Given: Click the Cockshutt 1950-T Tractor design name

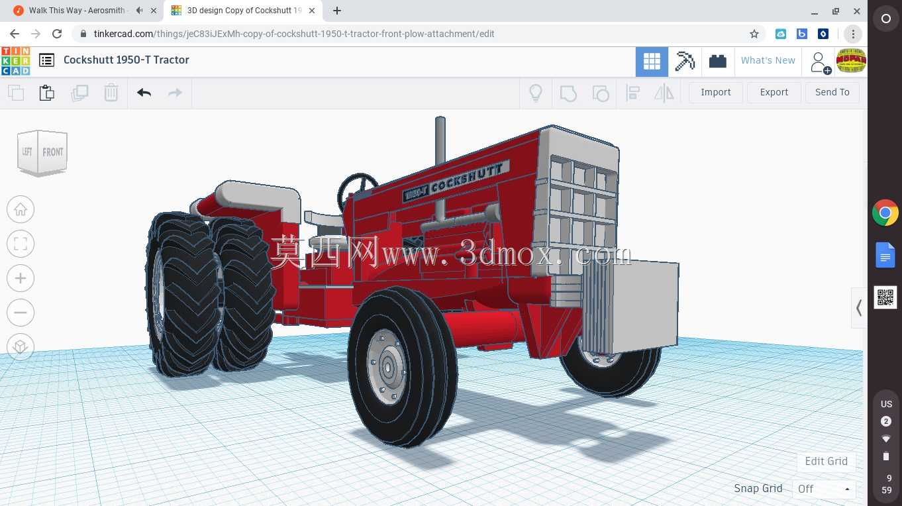Looking at the screenshot, I should 126,60.
